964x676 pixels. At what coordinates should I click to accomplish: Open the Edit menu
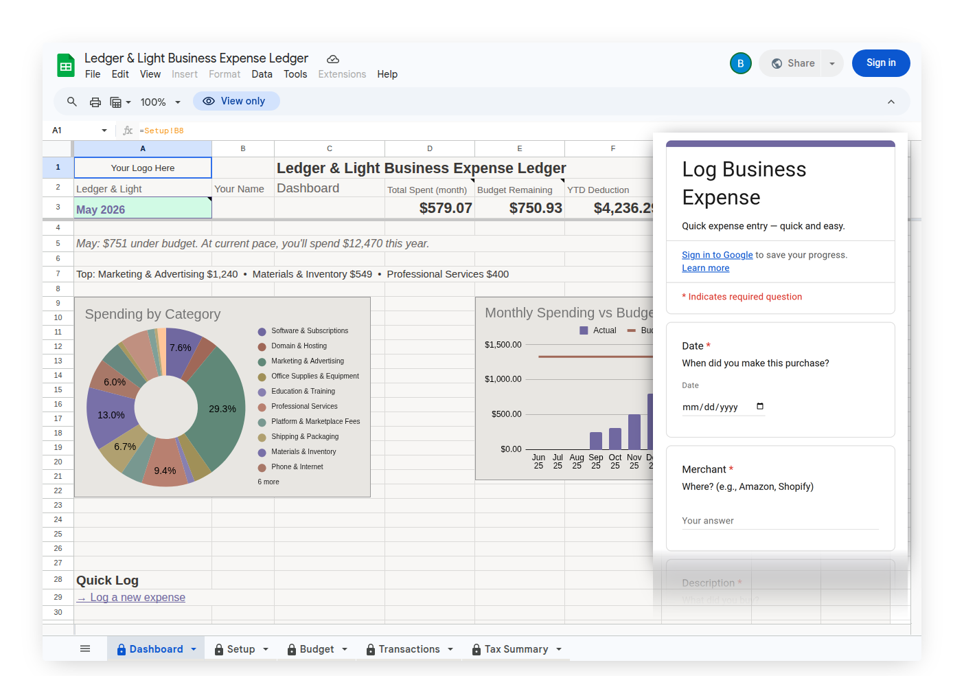tap(120, 74)
